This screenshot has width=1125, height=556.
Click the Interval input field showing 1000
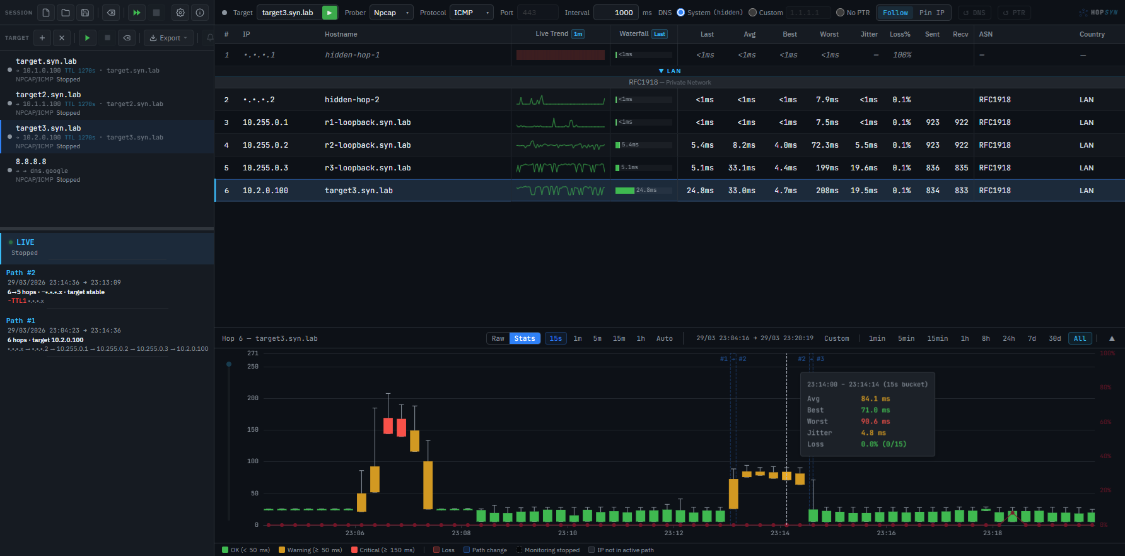pos(615,13)
